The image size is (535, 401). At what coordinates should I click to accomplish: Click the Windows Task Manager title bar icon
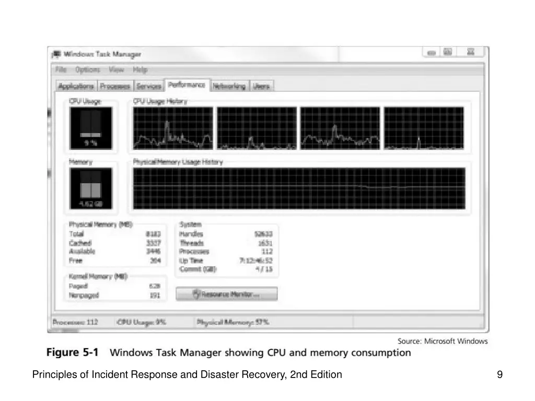[x=56, y=54]
